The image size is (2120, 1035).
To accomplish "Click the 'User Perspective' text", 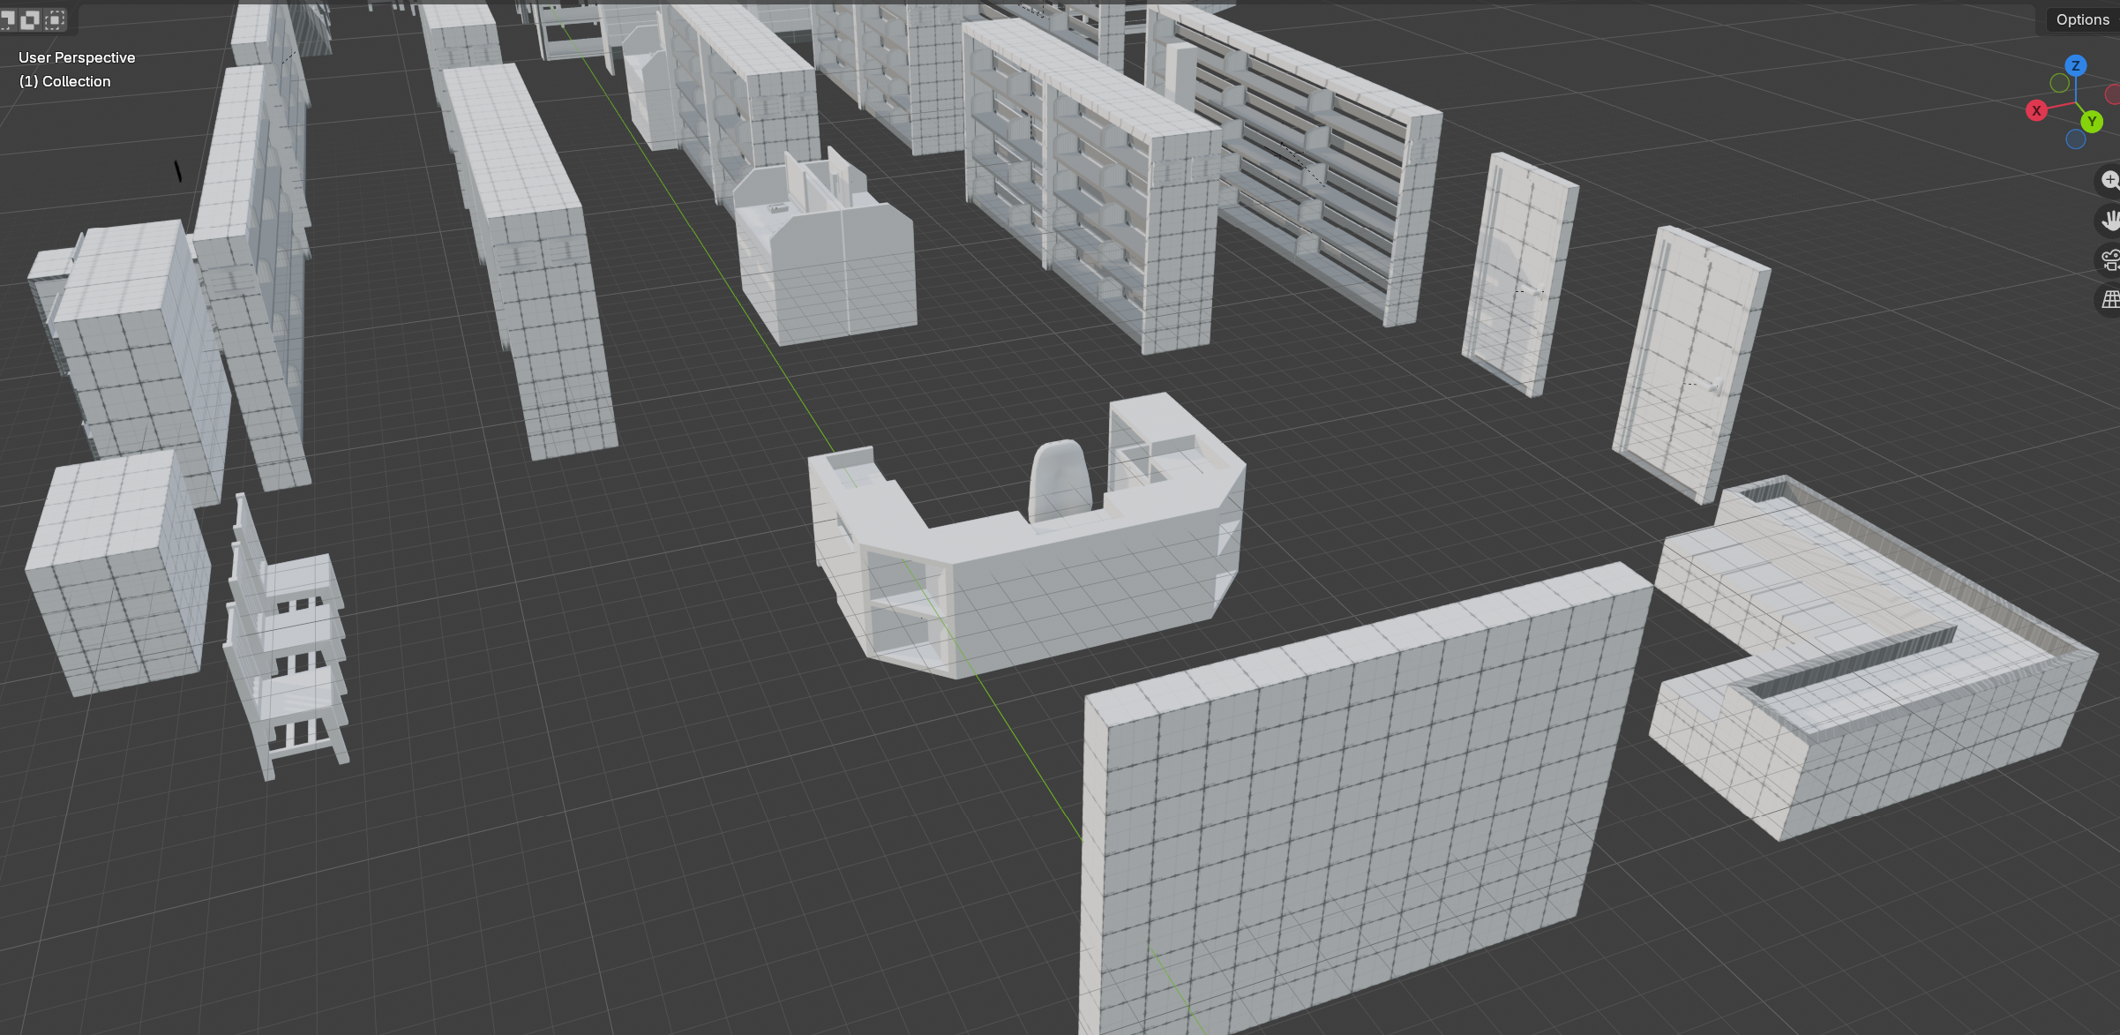I will (x=77, y=57).
